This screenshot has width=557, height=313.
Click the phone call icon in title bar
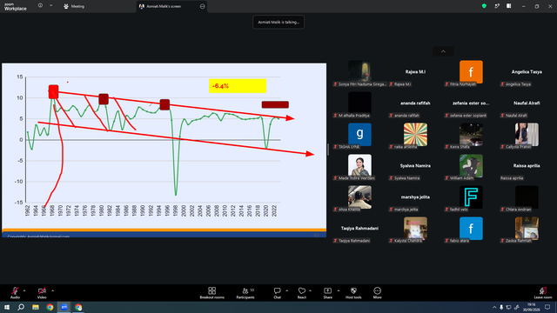(497, 6)
